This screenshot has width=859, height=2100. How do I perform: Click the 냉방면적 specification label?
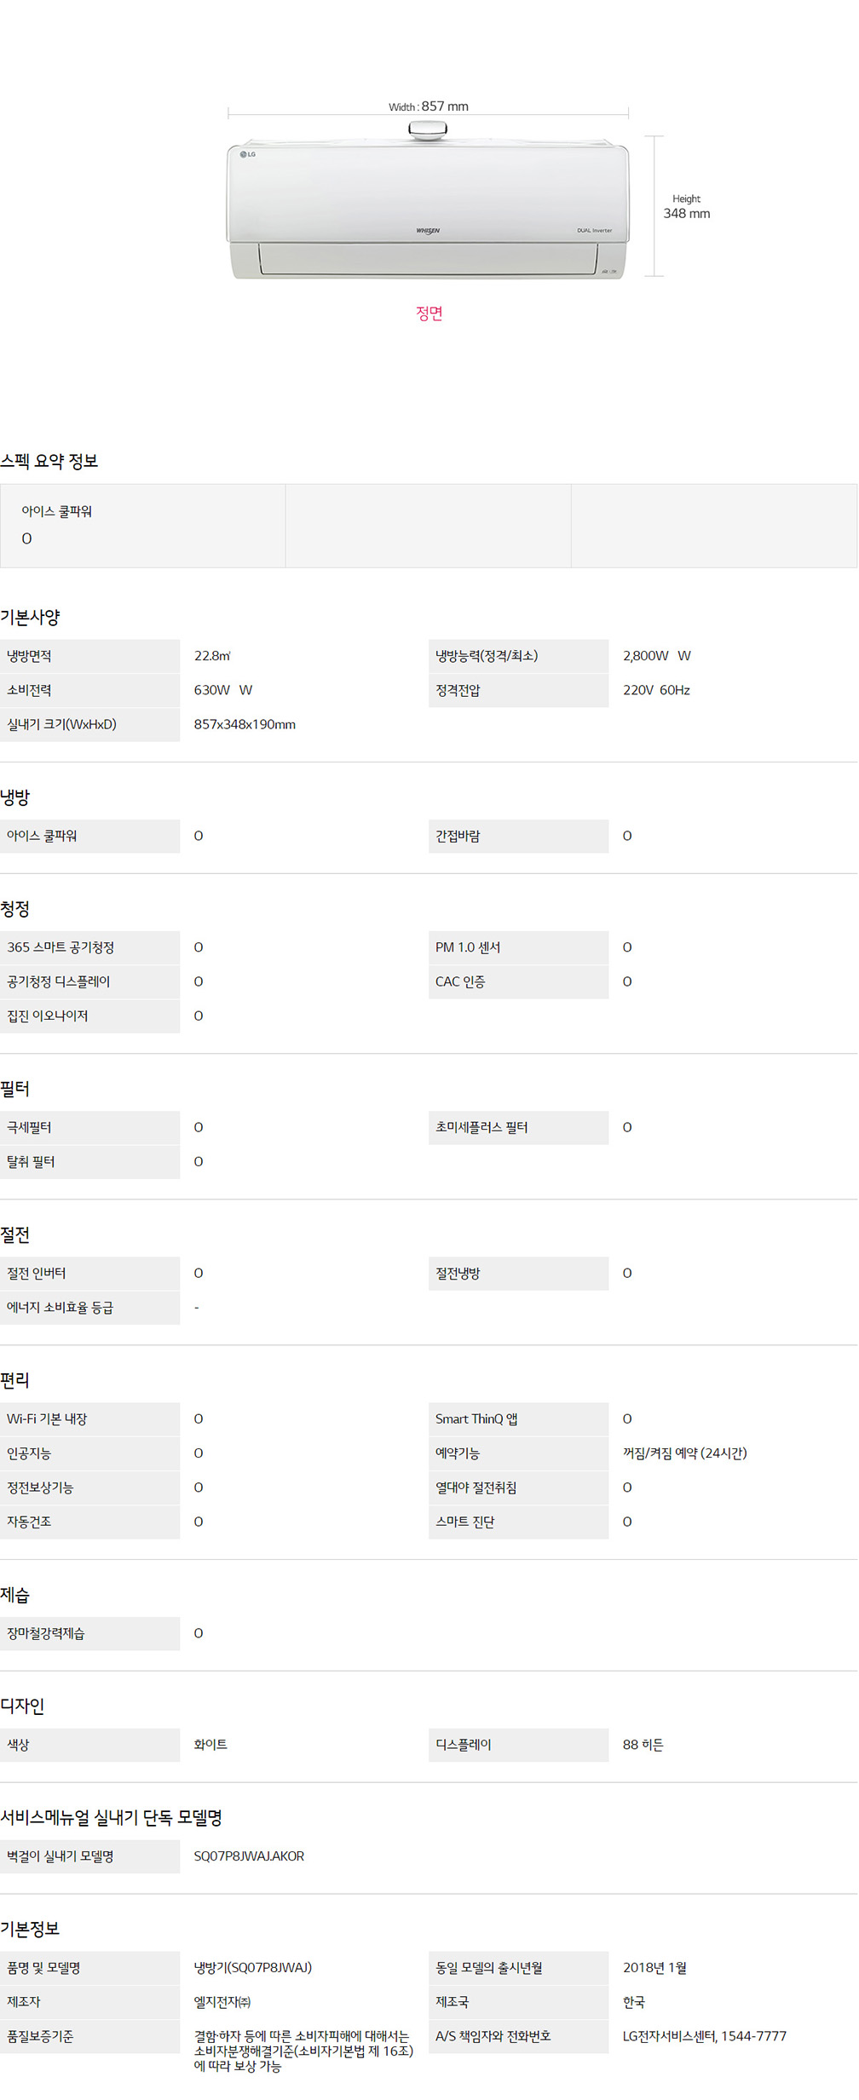[29, 656]
